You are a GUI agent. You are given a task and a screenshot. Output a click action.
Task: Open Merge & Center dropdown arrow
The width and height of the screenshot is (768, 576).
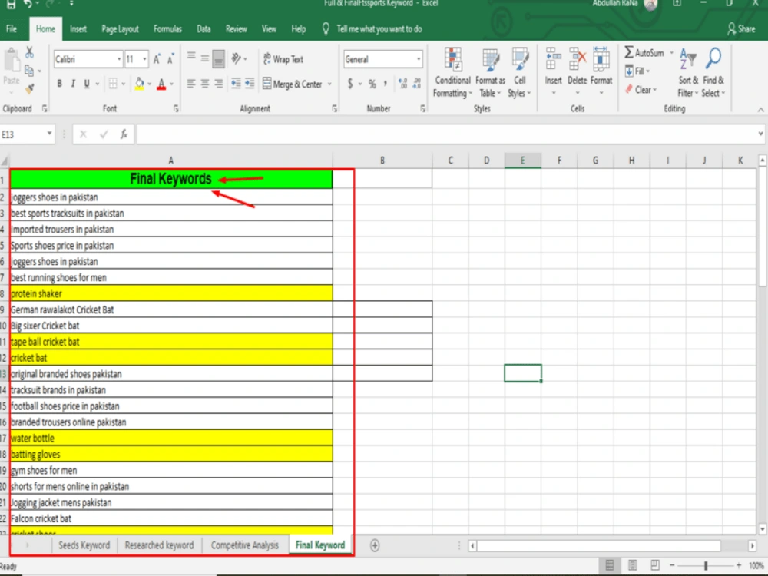coord(329,84)
